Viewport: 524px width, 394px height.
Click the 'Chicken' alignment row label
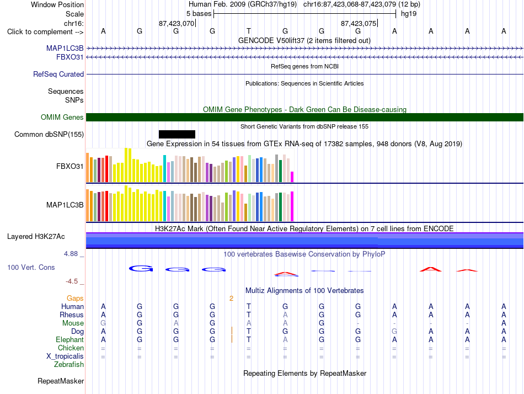tap(71, 348)
